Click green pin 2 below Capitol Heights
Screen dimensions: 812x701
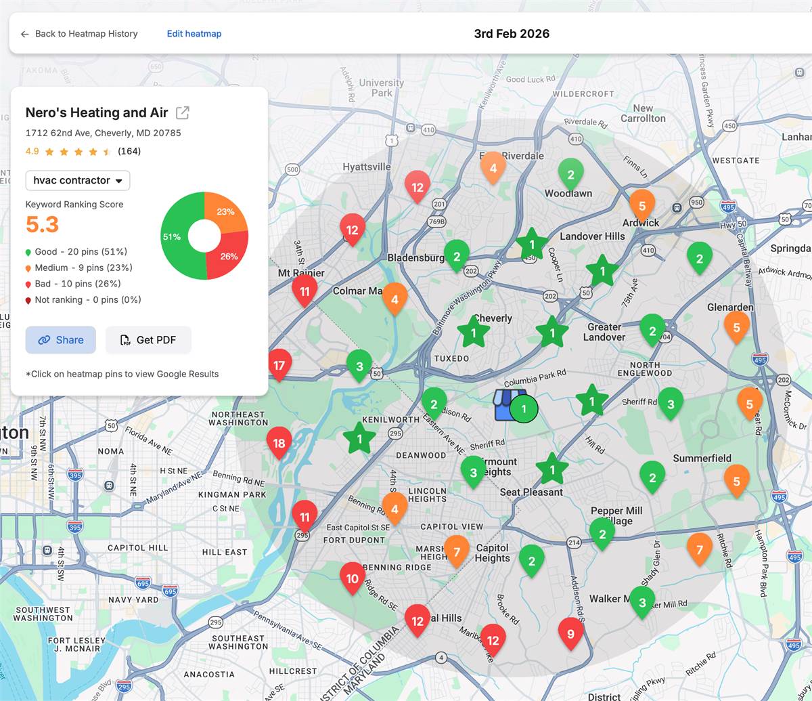532,561
